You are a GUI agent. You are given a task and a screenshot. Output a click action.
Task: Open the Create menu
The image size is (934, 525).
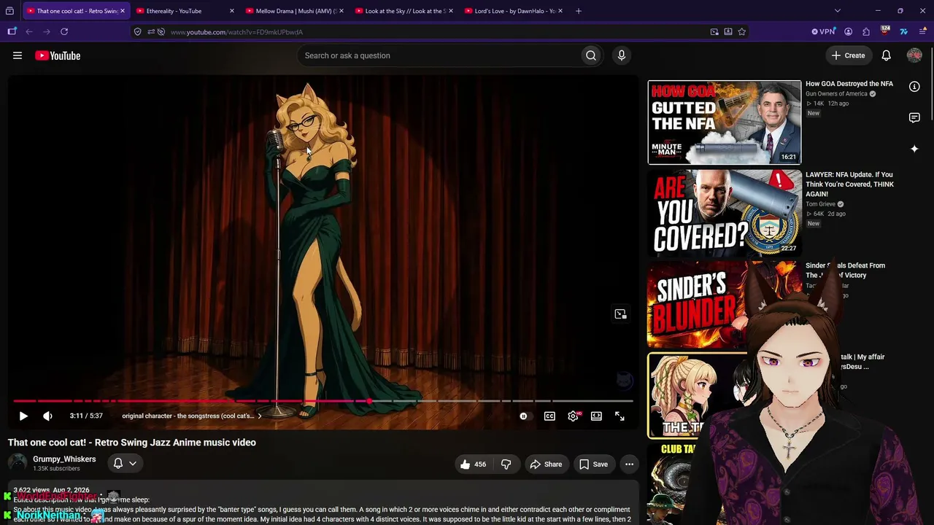849,55
